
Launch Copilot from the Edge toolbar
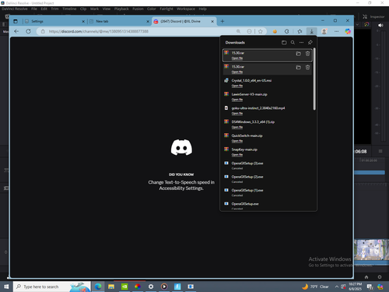[x=348, y=31]
